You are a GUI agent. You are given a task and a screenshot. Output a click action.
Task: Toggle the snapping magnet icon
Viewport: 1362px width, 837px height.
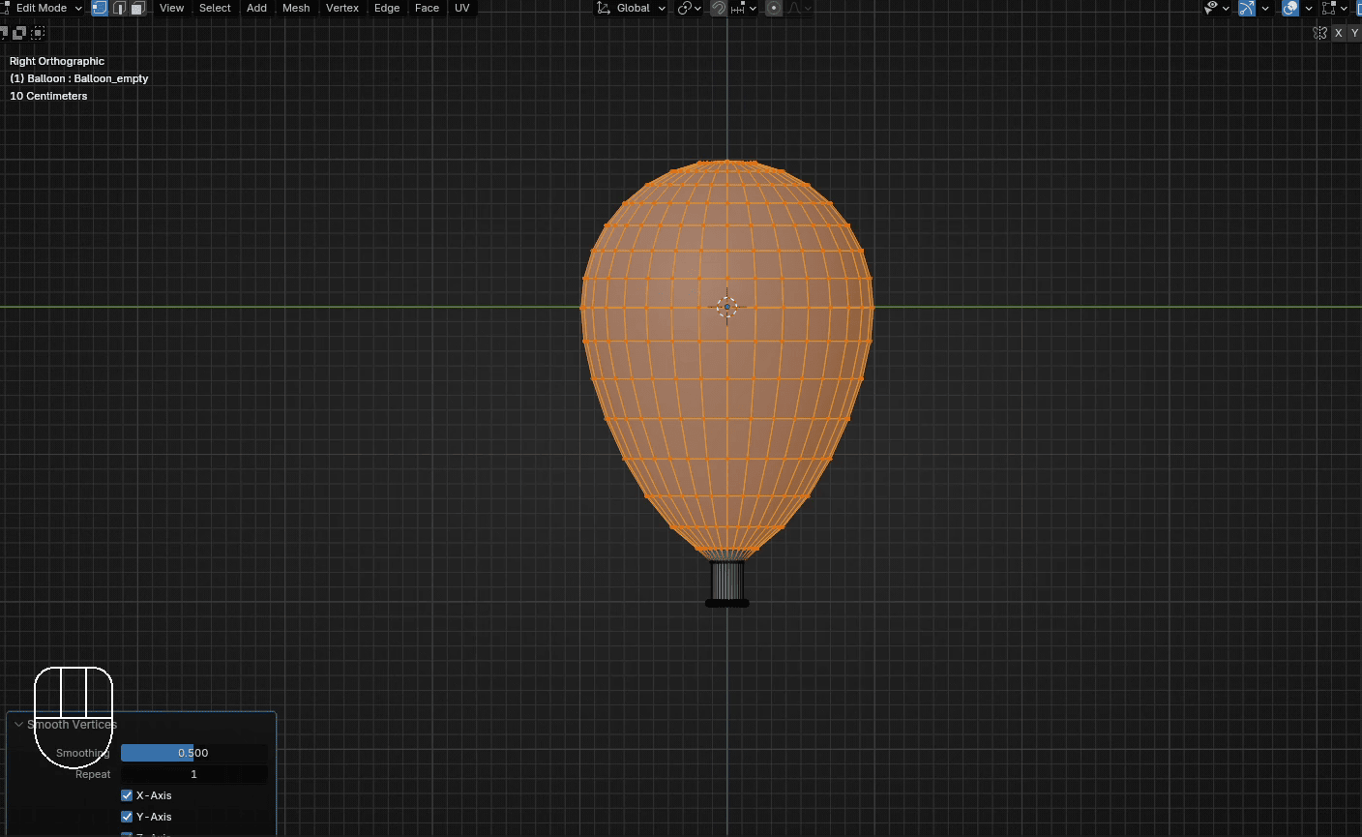pyautogui.click(x=719, y=8)
